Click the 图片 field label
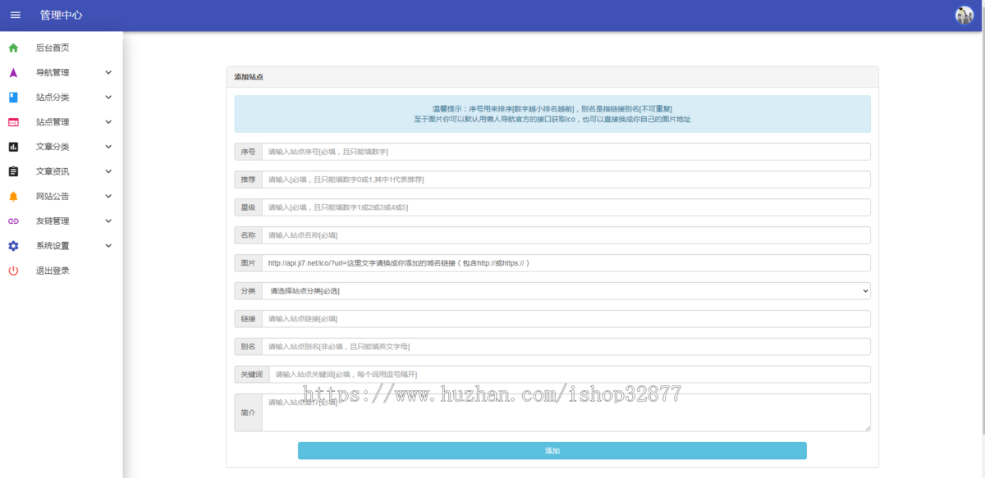This screenshot has width=985, height=478. [248, 263]
